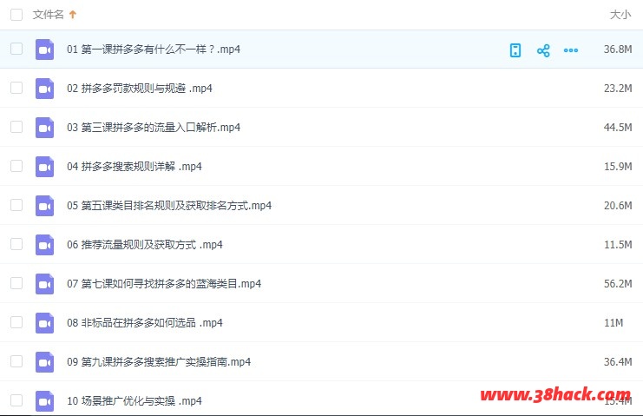Screen dimensions: 643x416
Task: Open file 07 第七课如何寻找拼多多的蓝海类目.mp4
Action: 164,284
